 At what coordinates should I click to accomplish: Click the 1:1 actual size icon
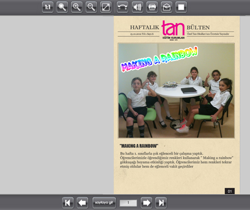(48, 7)
